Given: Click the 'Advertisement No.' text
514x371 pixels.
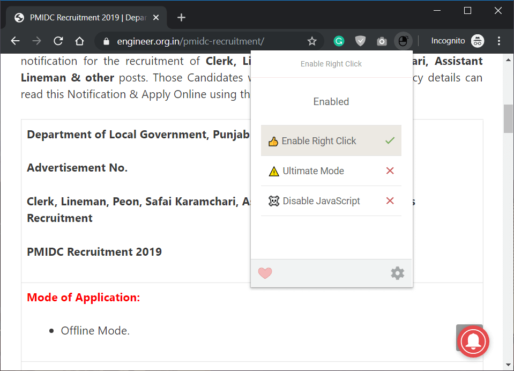Looking at the screenshot, I should tap(77, 168).
